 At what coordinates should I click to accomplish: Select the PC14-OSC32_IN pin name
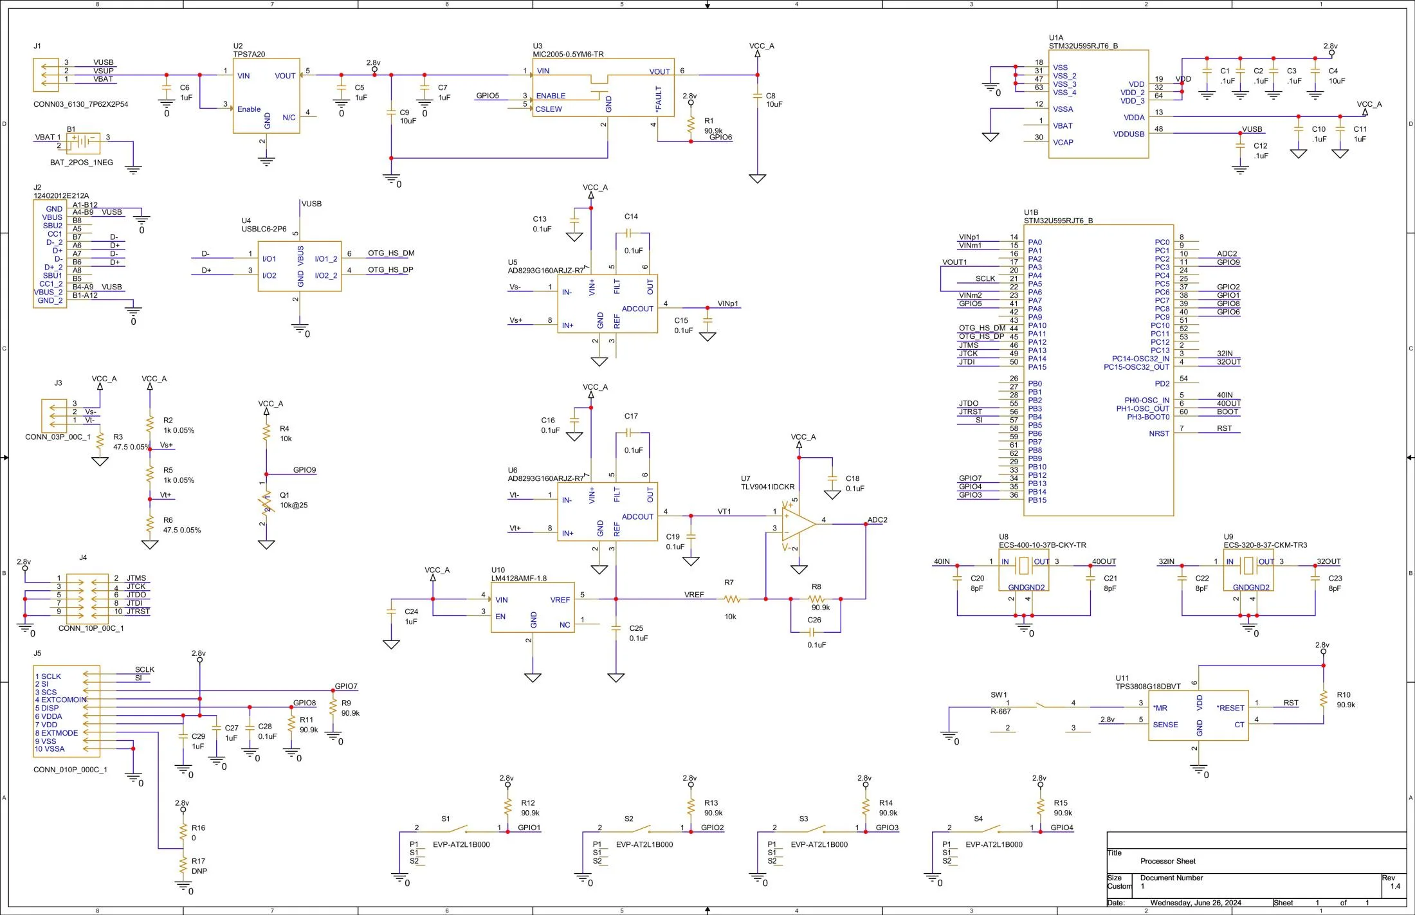1140,359
